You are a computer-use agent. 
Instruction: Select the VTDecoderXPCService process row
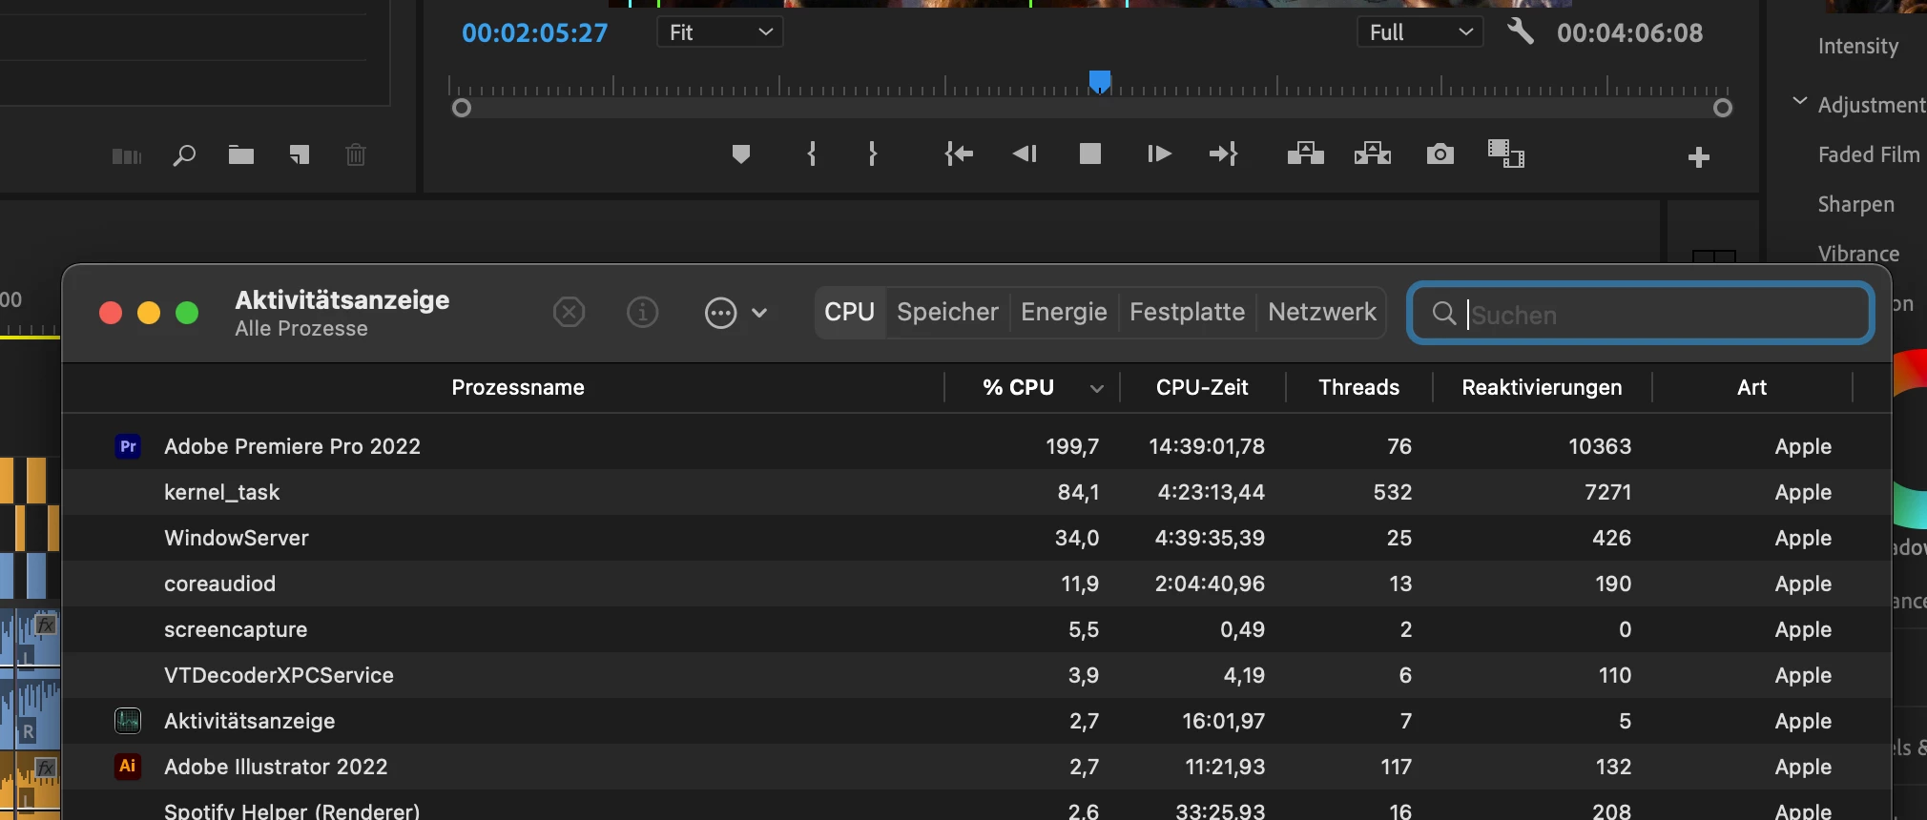976,675
